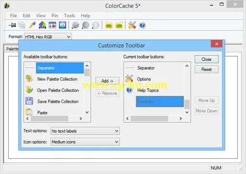Open the Format HTML Hex RGB dropdown
The width and height of the screenshot is (246, 174).
pos(48,37)
